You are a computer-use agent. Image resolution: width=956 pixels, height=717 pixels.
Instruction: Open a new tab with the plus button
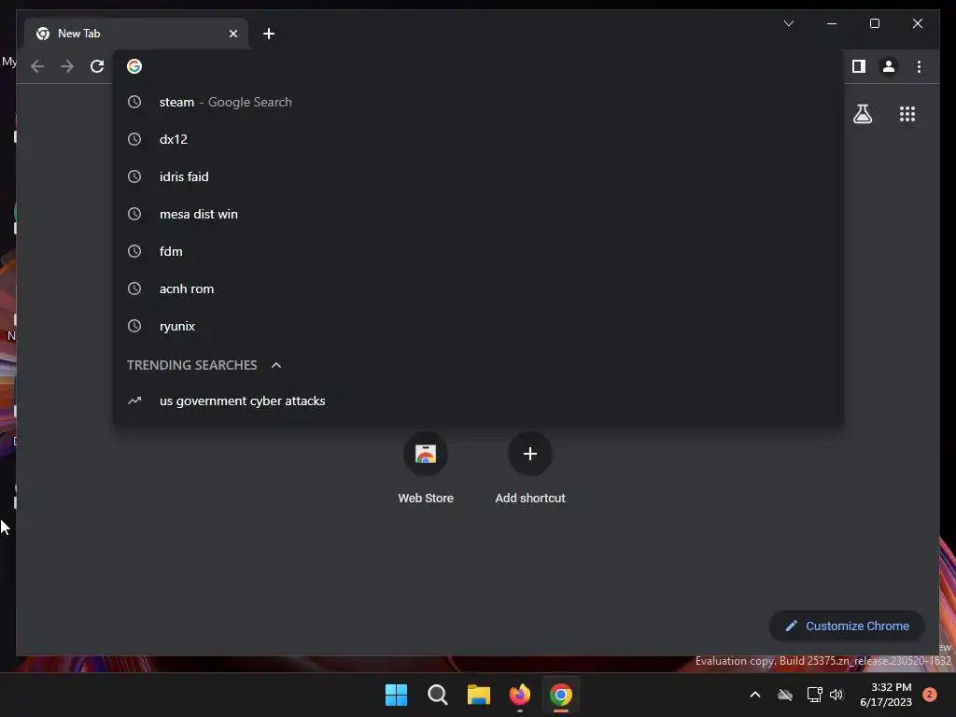pyautogui.click(x=269, y=34)
